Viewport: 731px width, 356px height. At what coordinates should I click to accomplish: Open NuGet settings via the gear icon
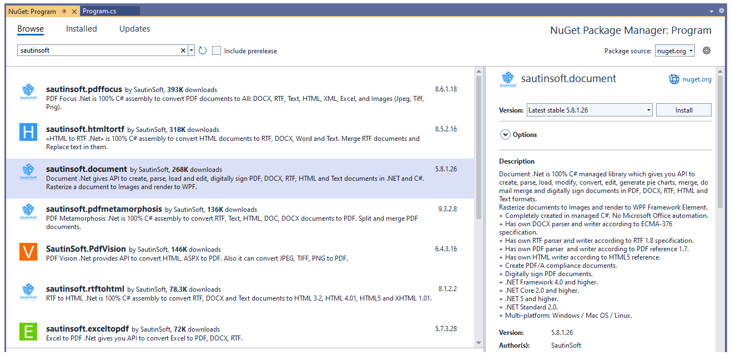706,50
